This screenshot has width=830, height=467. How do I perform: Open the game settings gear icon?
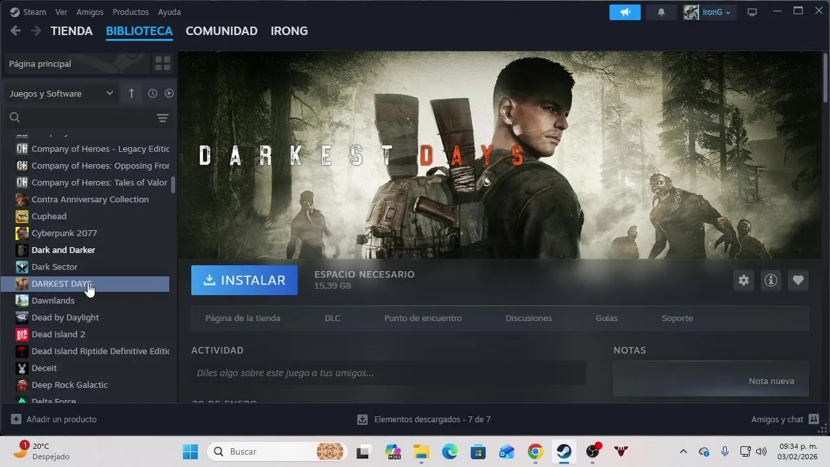[x=744, y=280]
